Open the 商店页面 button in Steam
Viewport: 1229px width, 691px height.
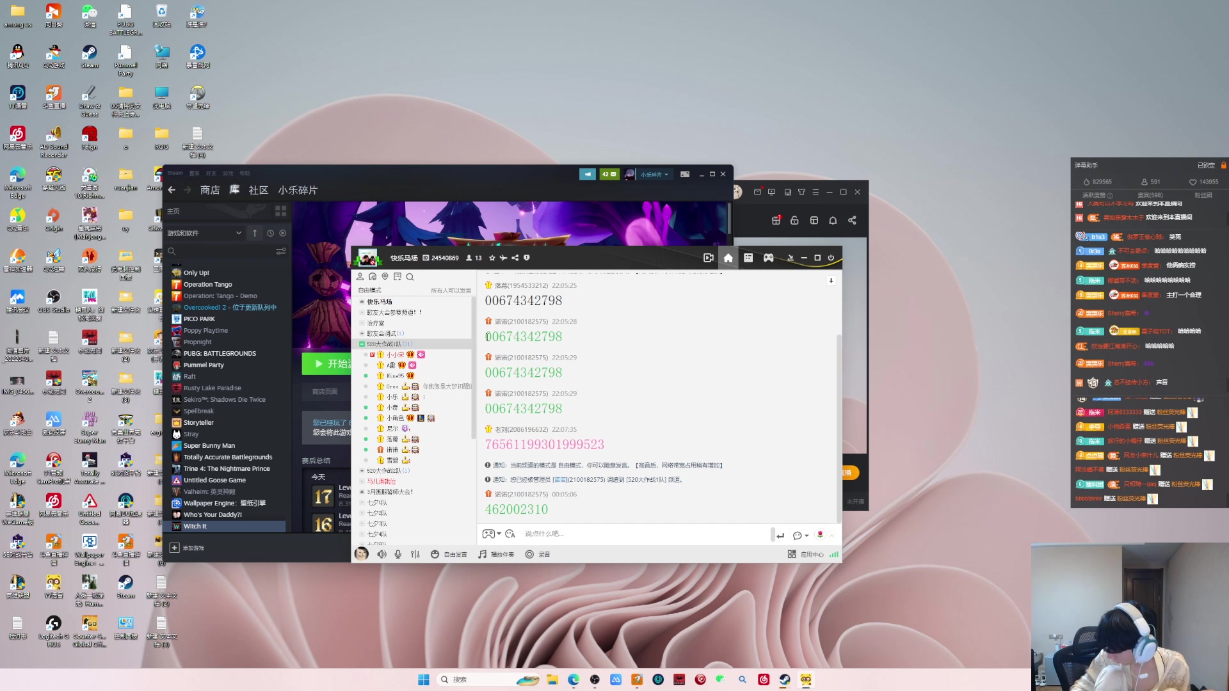coord(325,392)
